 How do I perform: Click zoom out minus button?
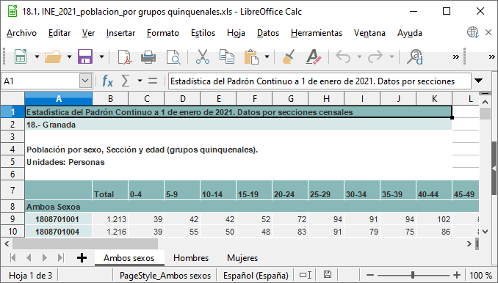point(369,275)
